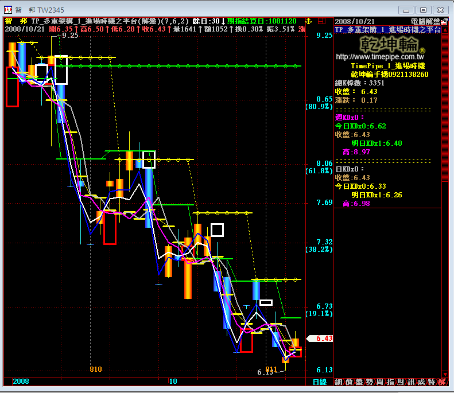
Task: Click the 漲跌: 0.17 line
Action: pos(356,100)
